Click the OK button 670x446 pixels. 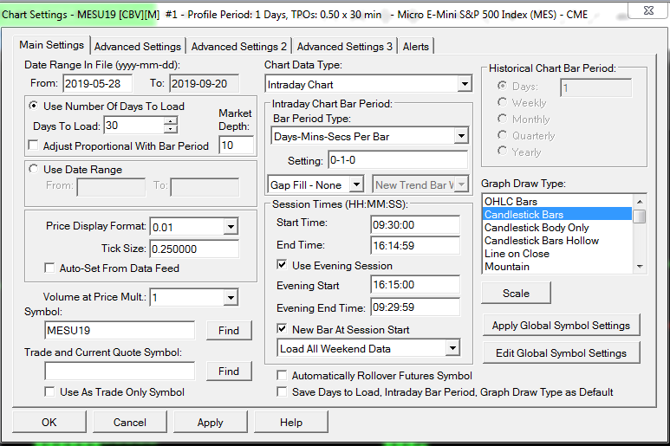coord(49,422)
